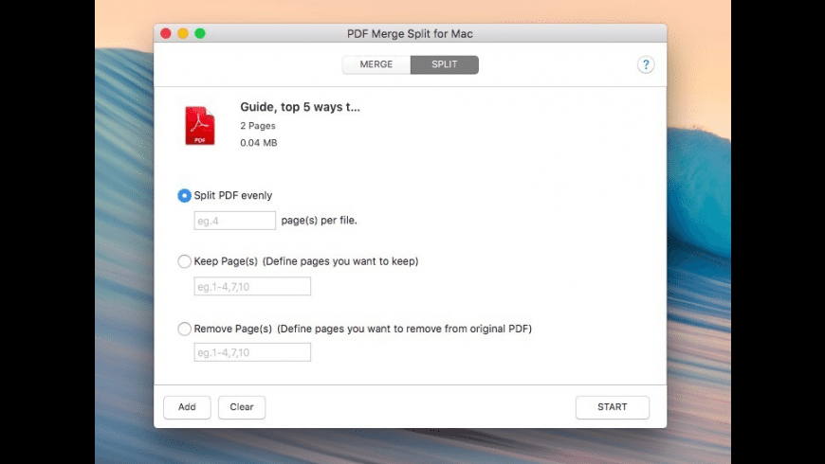The height and width of the screenshot is (464, 825).
Task: Open the help question mark icon
Action: pyautogui.click(x=646, y=64)
